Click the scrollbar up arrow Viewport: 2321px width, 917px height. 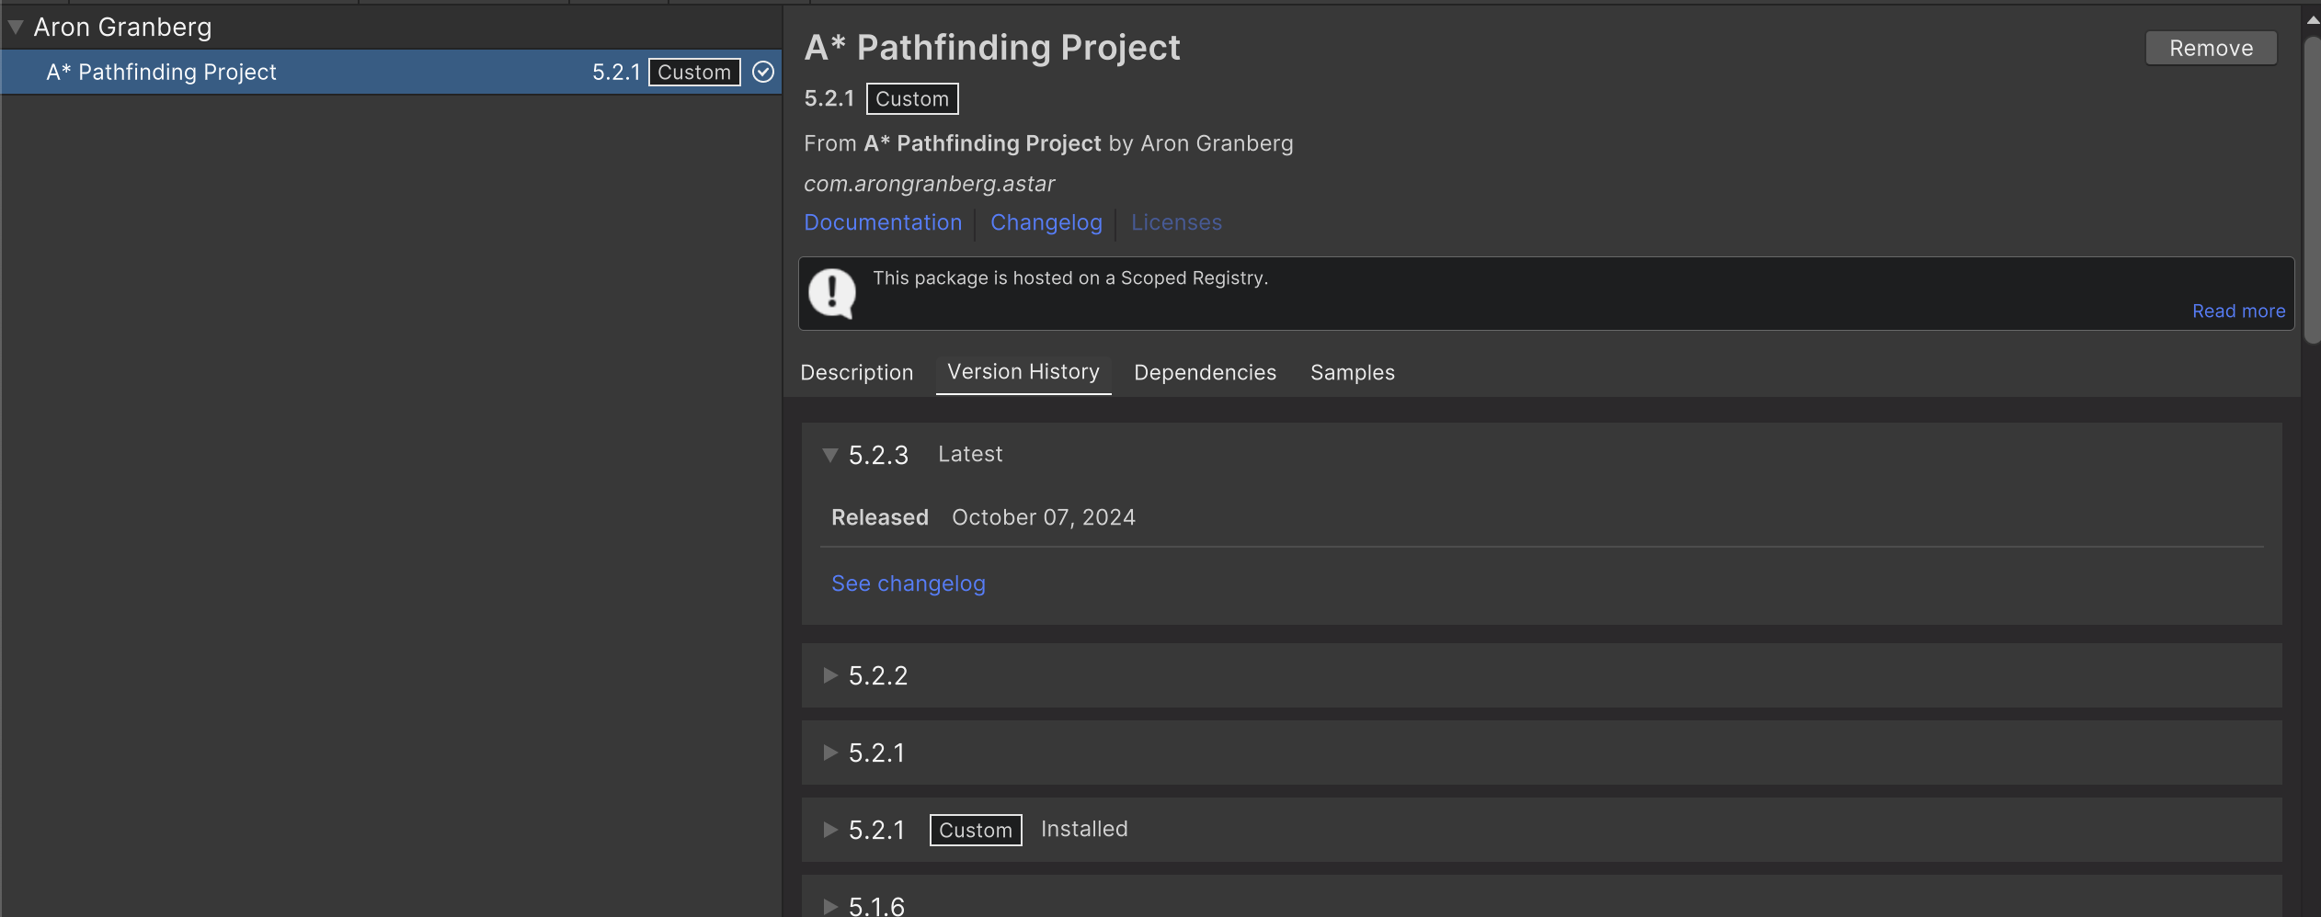point(2312,19)
